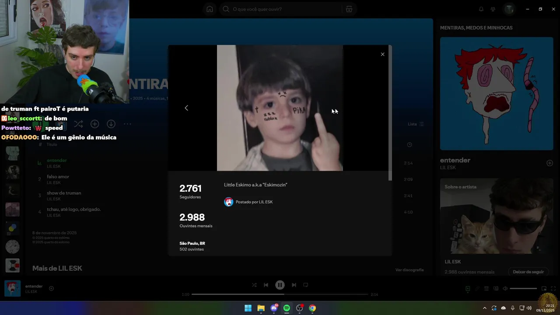Open connect to device icon
The width and height of the screenshot is (560, 315).
pyautogui.click(x=496, y=289)
